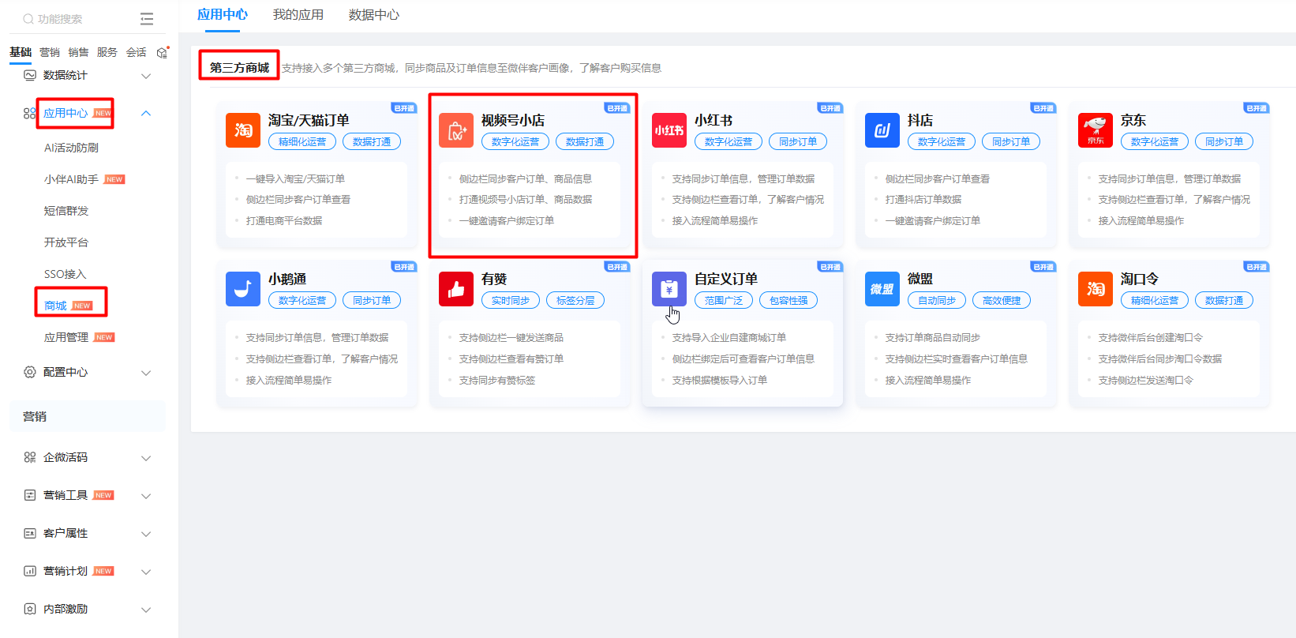Viewport: 1296px width, 638px height.
Task: Click 数字化运营 tag on 抖店 card
Action: (x=942, y=141)
